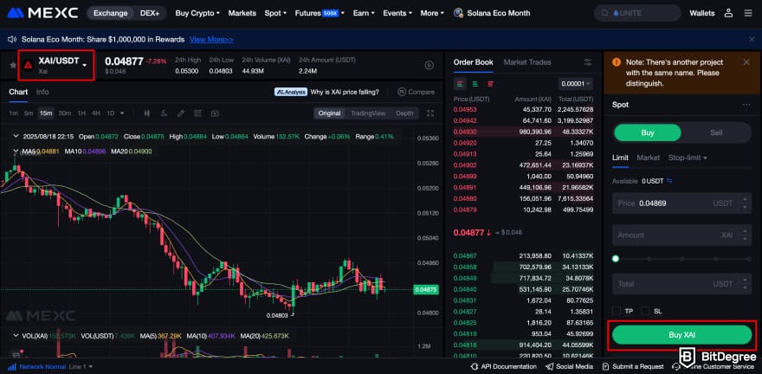Switch to the Sell side
Image resolution: width=762 pixels, height=374 pixels.
coord(716,132)
